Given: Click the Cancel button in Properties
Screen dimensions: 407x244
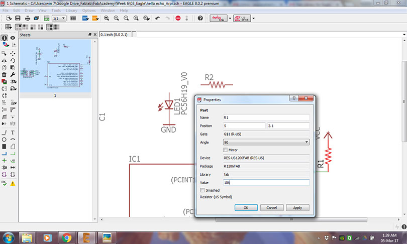Looking at the screenshot, I should click(x=271, y=208).
